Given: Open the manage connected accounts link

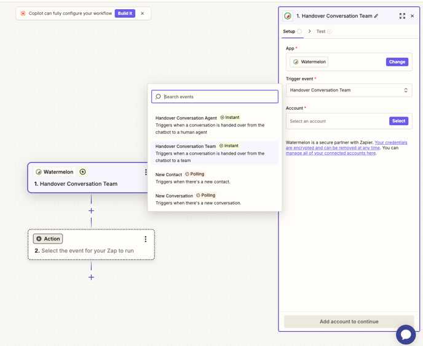Looking at the screenshot, I should pyautogui.click(x=330, y=153).
